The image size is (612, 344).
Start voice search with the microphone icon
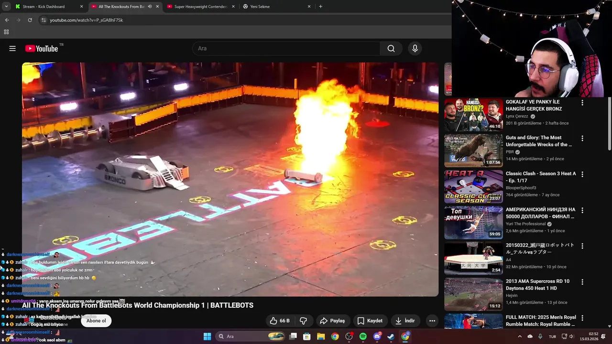[415, 48]
